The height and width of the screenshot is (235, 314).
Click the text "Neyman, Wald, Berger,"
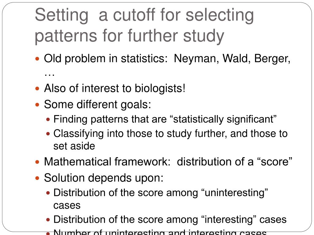232,59
